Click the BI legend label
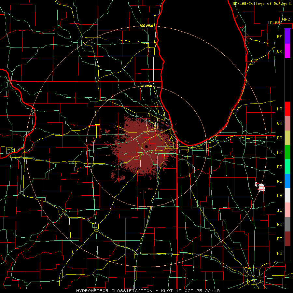The width and height of the screenshot is (293, 293). [280, 239]
